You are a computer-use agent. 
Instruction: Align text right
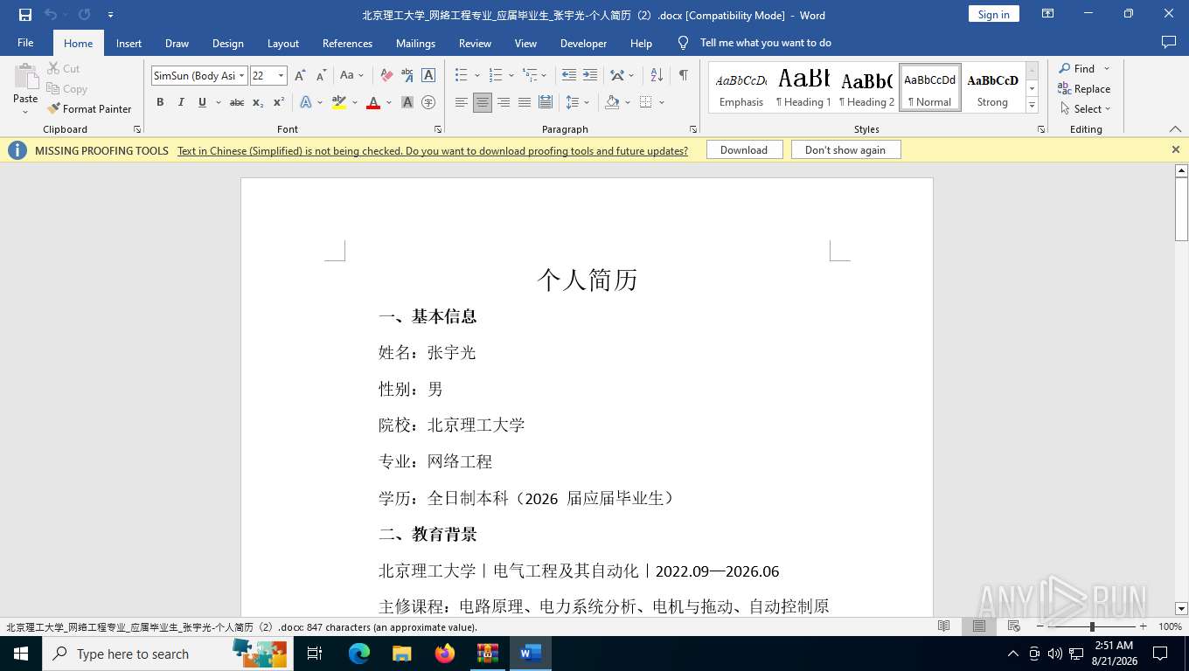[x=504, y=103]
